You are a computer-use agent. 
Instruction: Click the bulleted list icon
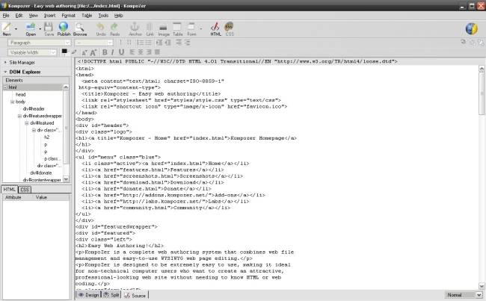pos(149,43)
